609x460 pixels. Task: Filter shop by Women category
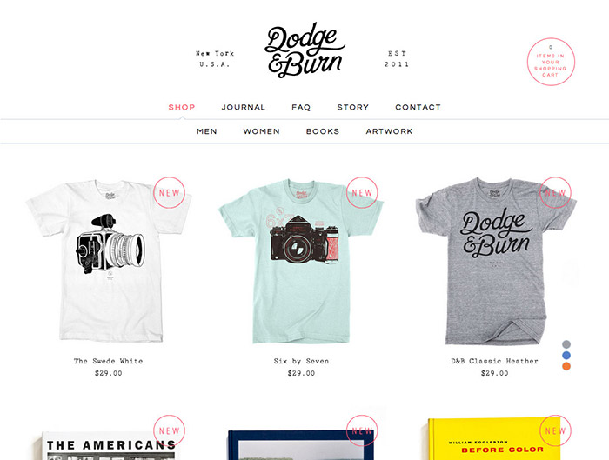click(261, 131)
